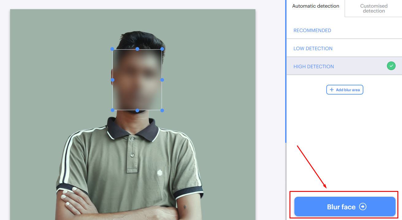Select LOW DETECTION mode

pyautogui.click(x=313, y=48)
